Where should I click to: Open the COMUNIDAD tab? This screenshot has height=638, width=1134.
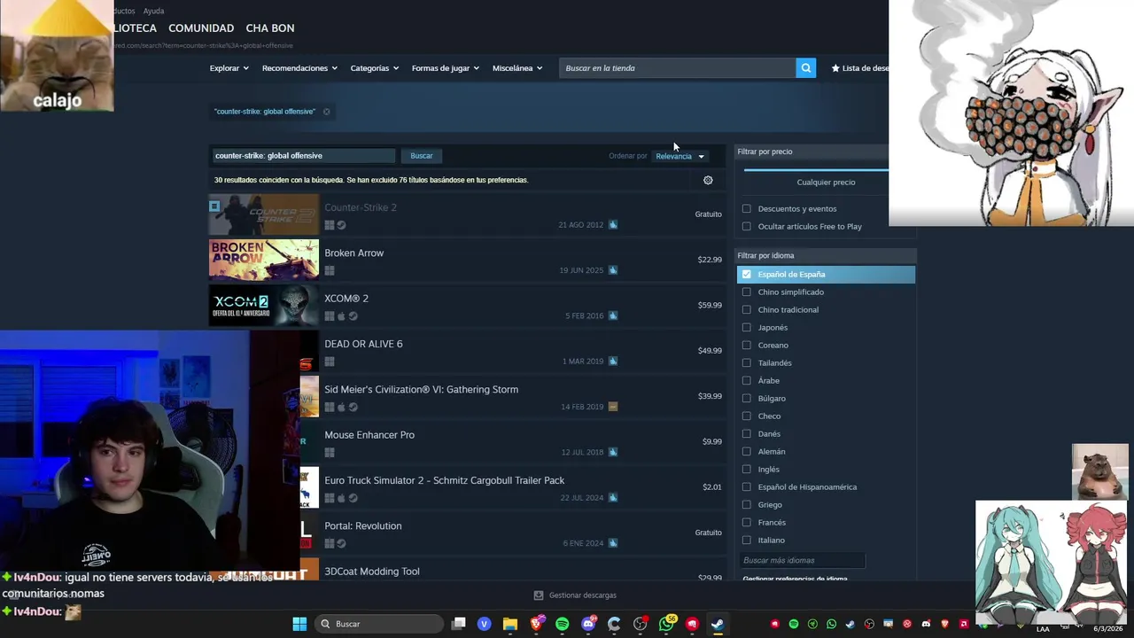point(201,28)
